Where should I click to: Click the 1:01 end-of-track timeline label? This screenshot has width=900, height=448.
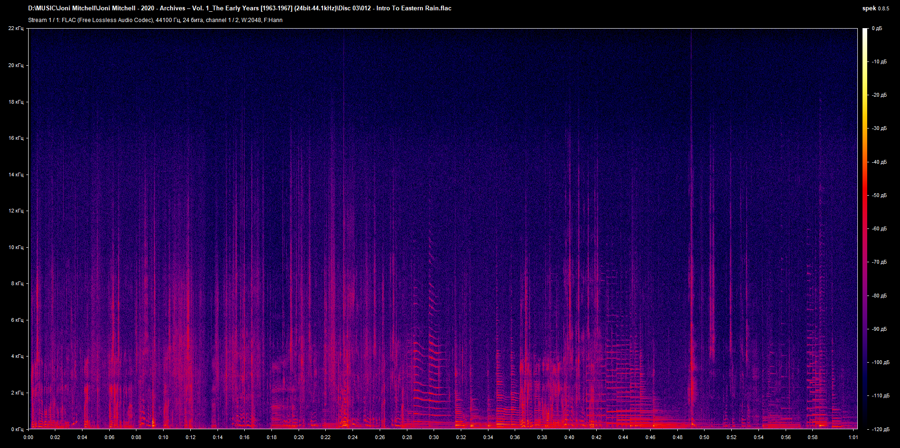tap(854, 437)
